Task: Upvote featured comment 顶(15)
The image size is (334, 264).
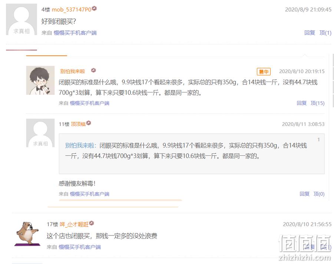Action: [x=317, y=103]
